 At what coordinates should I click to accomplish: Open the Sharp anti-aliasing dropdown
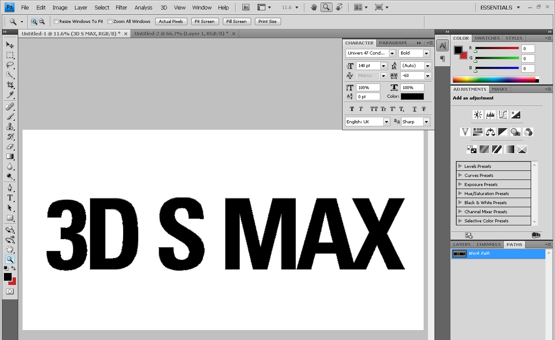tap(426, 122)
